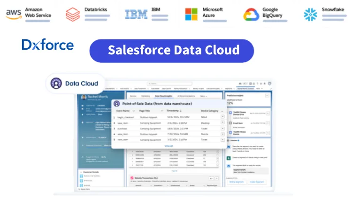Click the pink Website Transactions icon

(132, 178)
